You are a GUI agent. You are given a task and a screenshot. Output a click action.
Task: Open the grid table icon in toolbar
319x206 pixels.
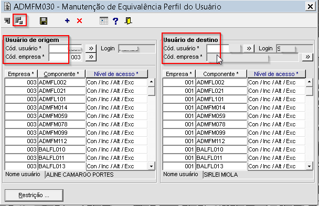[x=104, y=21]
